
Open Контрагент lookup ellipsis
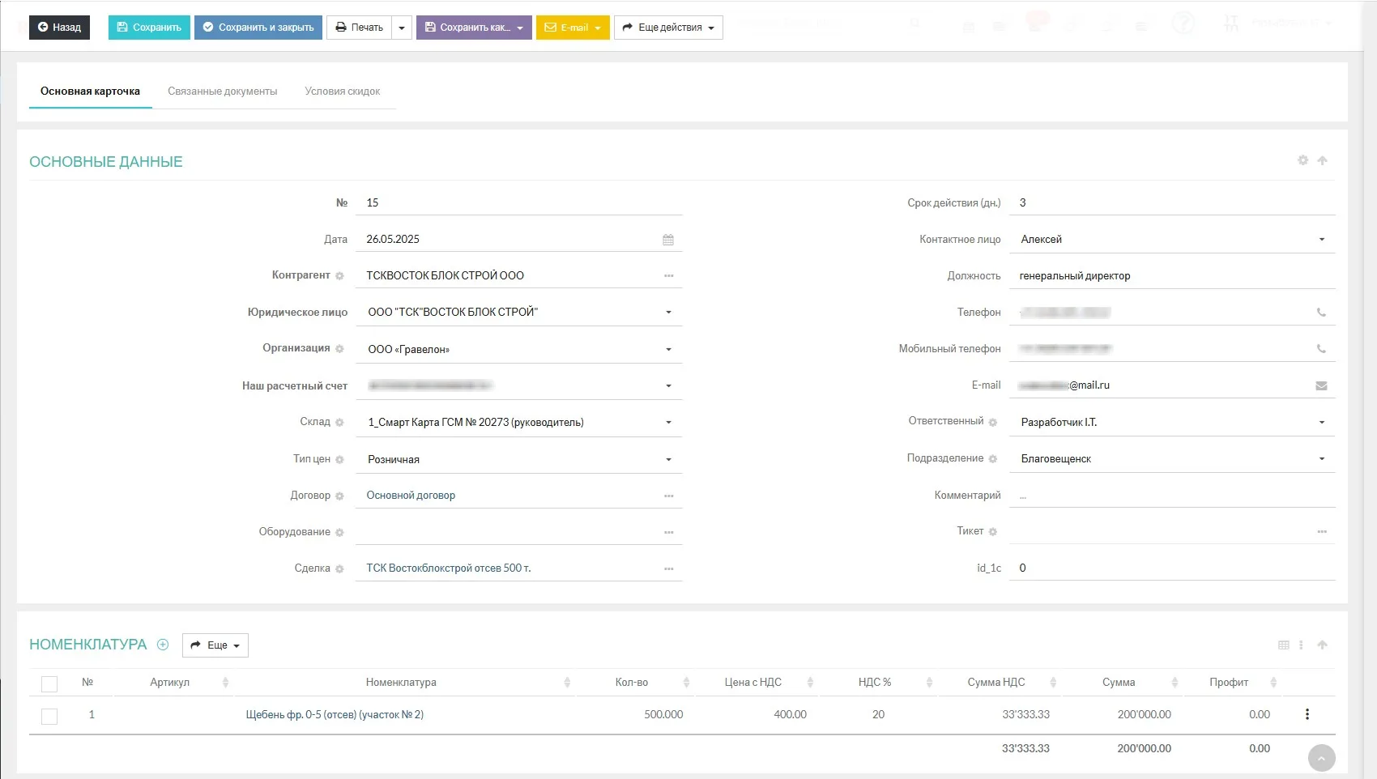tap(669, 276)
